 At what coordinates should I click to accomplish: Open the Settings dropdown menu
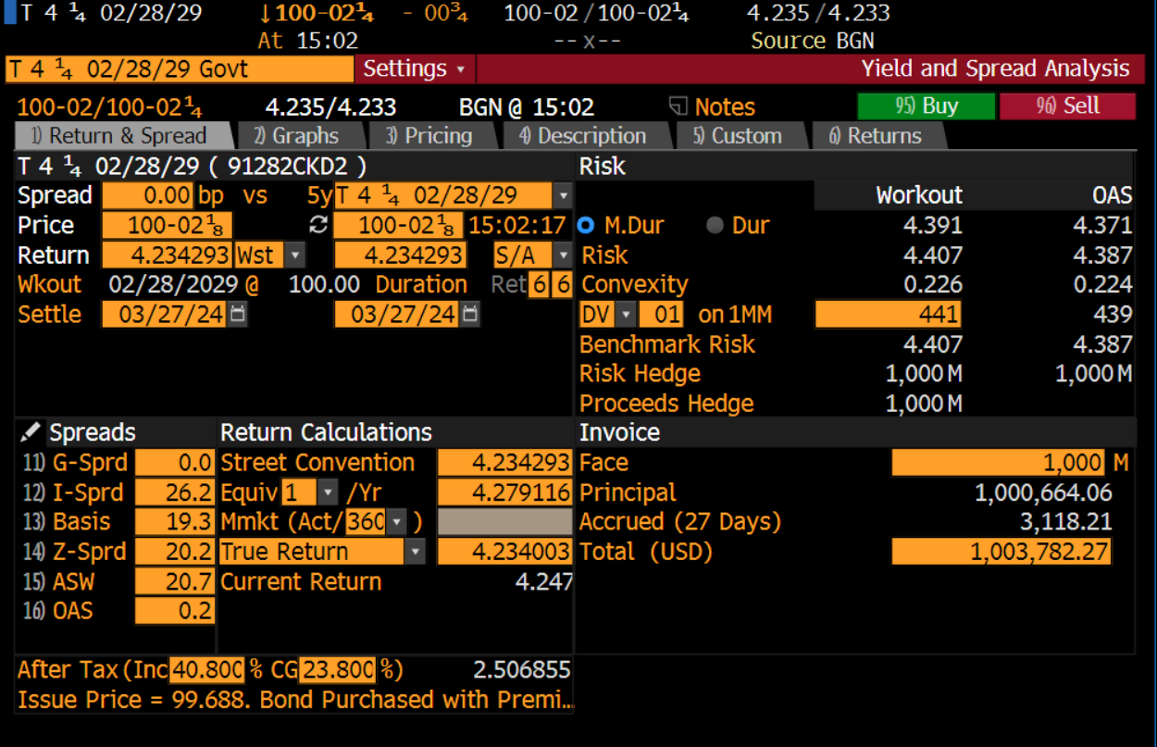tap(414, 68)
